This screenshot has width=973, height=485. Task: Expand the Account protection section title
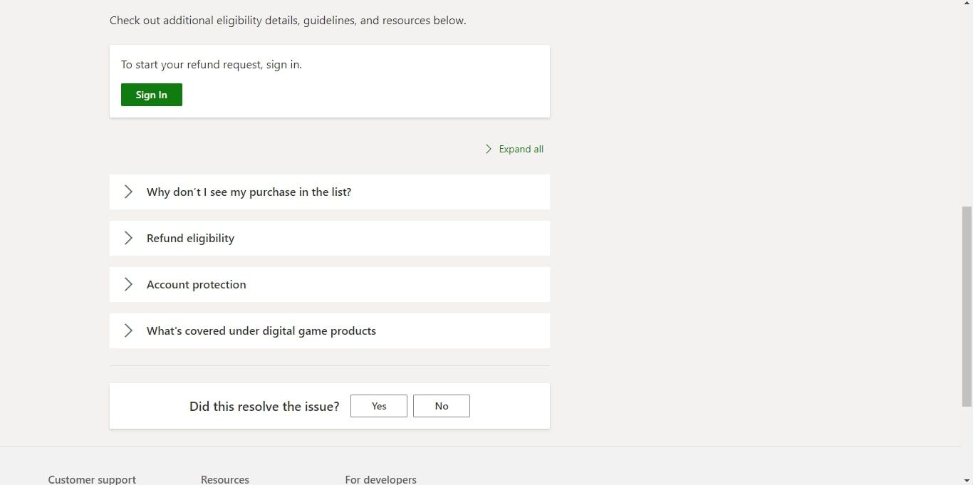[x=196, y=284]
